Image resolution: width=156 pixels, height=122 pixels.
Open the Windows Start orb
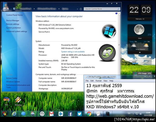coord(4,114)
